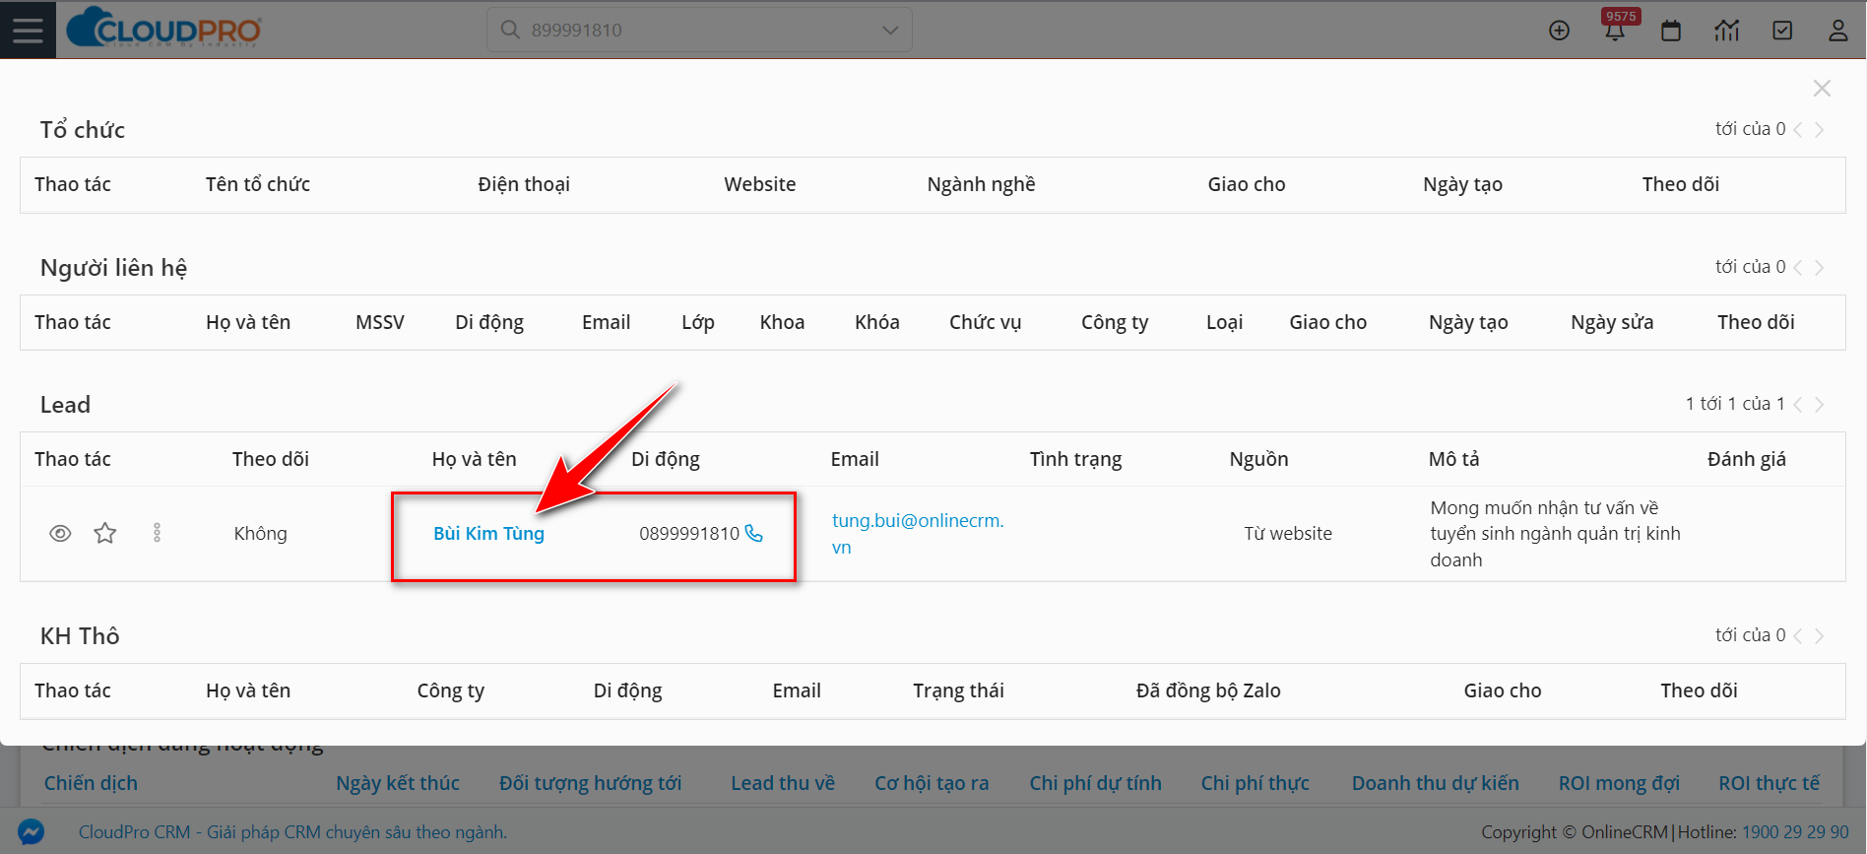The image size is (1867, 854).
Task: Go to previous page in Người liên hệ section
Action: [1798, 268]
